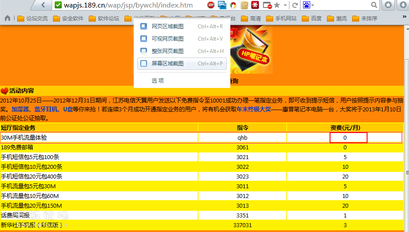Click the 活动内容 heading
This screenshot has width=409, height=232.
point(22,91)
